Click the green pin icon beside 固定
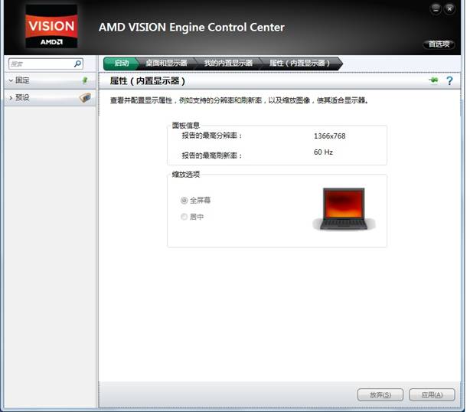 [x=85, y=80]
